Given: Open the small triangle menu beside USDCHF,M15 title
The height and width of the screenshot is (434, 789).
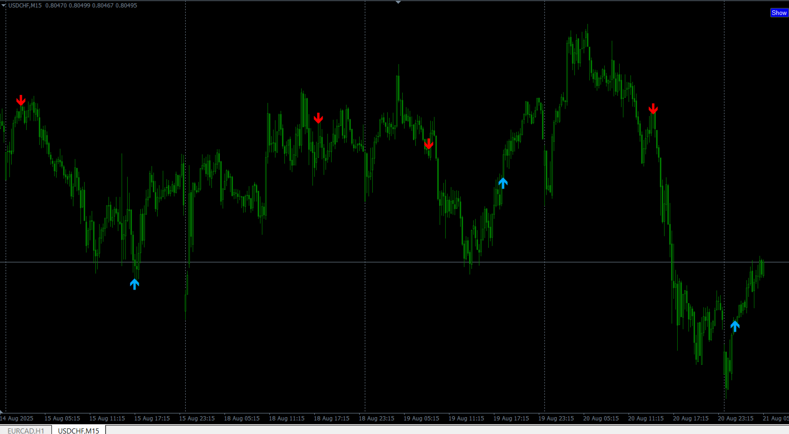Looking at the screenshot, I should click(3, 5).
